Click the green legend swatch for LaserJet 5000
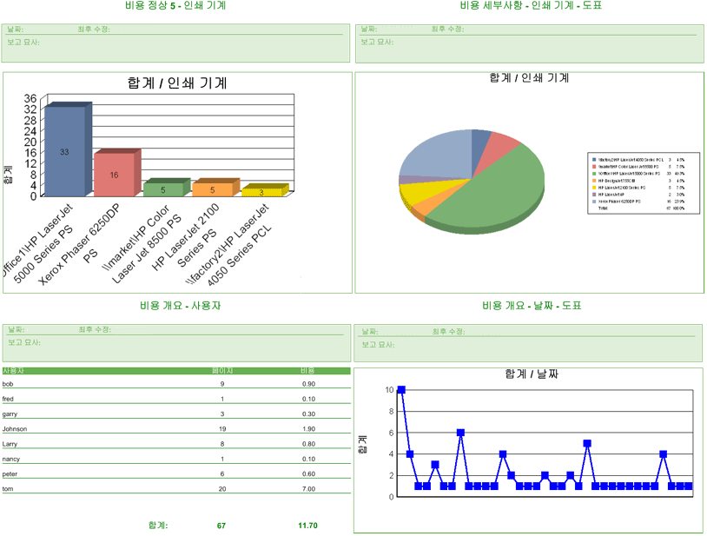The image size is (707, 536). pos(594,174)
